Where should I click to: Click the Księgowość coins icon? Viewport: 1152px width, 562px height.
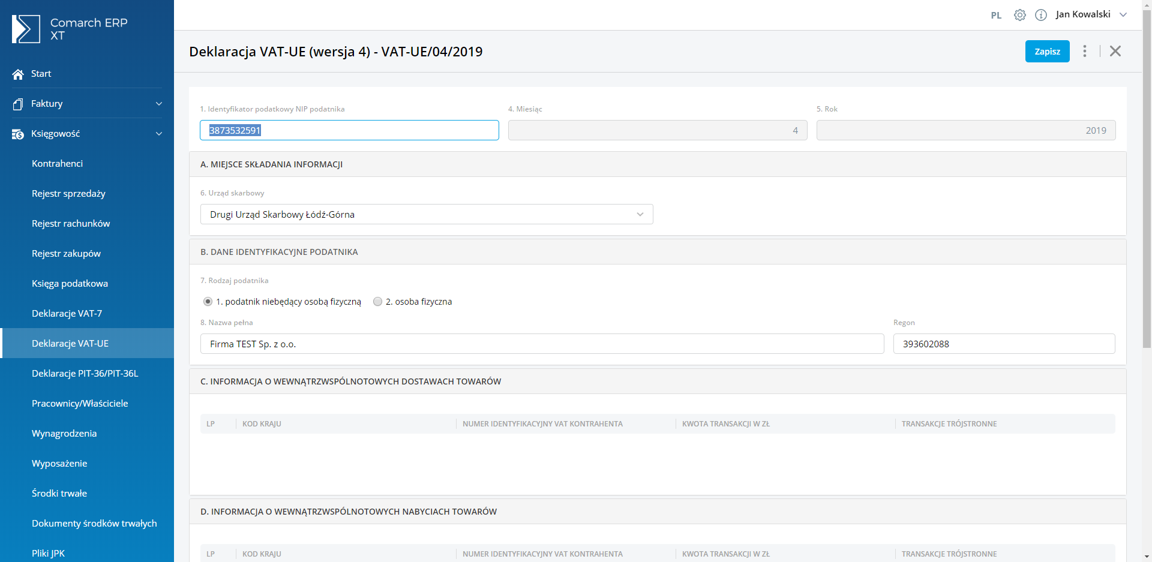tap(18, 134)
